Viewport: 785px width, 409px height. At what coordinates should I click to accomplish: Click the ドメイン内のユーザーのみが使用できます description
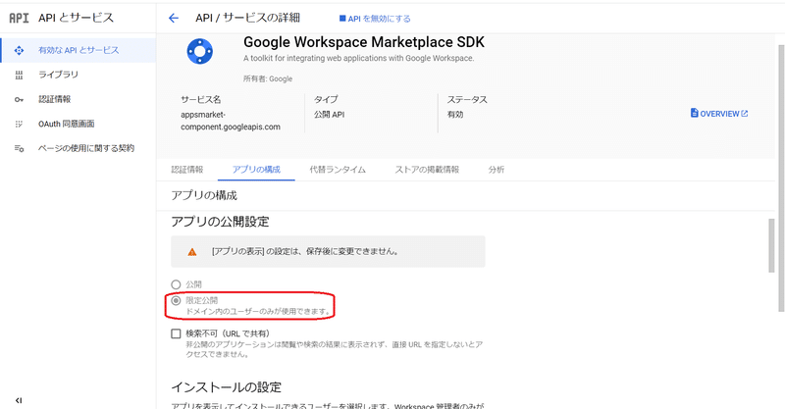(x=258, y=311)
